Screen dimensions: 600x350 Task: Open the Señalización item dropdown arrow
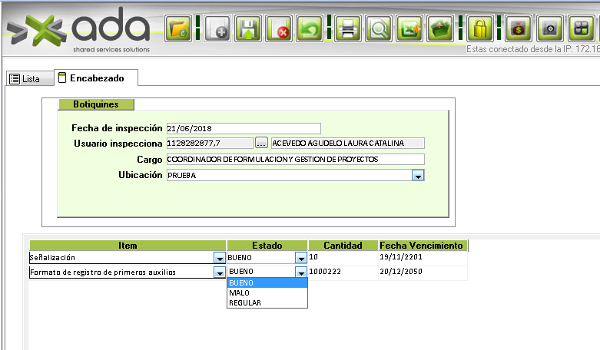click(219, 259)
